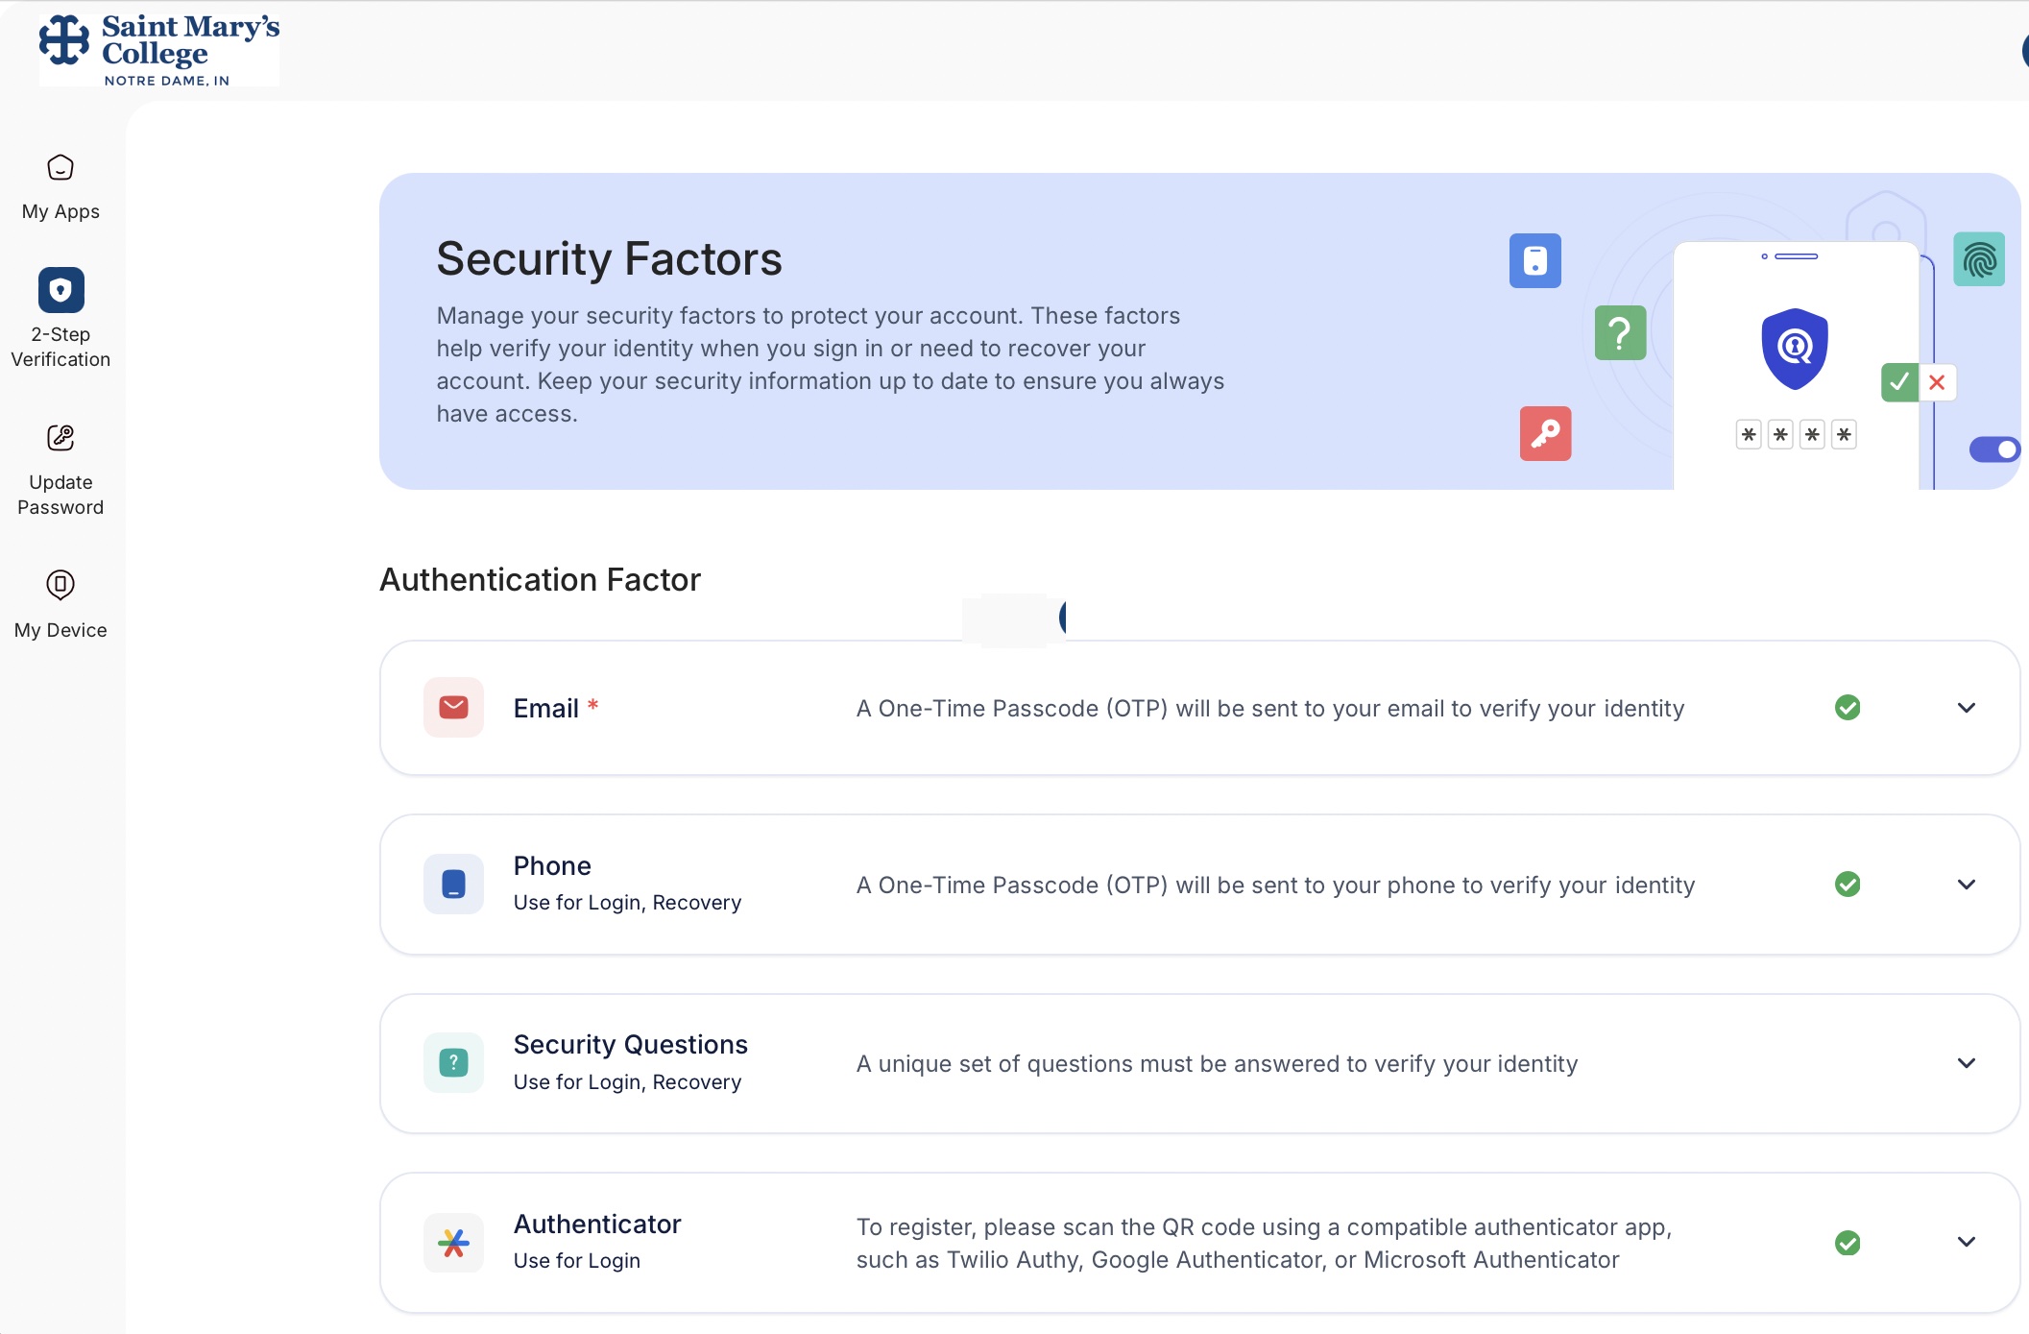Click the Saint Mary's College logo
This screenshot has width=2029, height=1334.
pyautogui.click(x=158, y=48)
